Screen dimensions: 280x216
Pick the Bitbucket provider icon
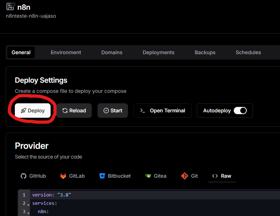[x=102, y=176]
